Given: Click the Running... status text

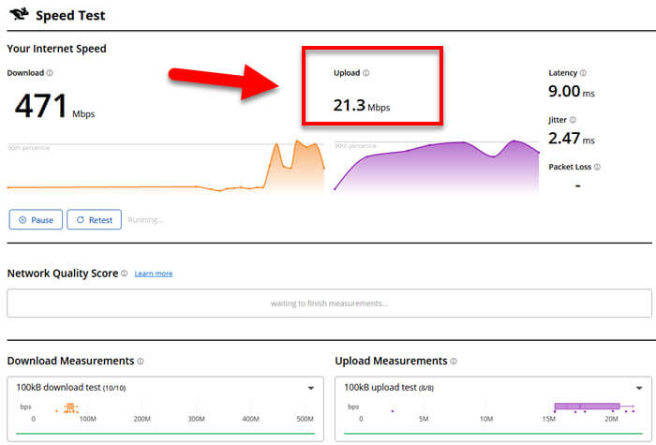Looking at the screenshot, I should point(145,220).
